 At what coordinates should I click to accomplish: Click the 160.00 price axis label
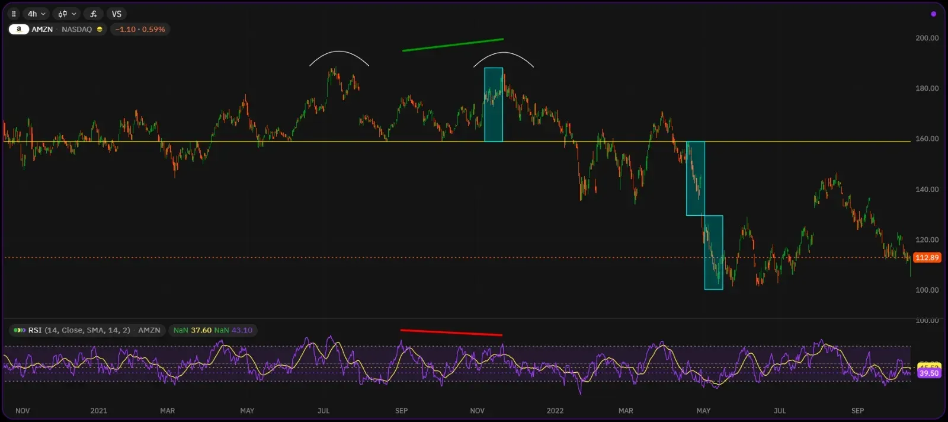[927, 139]
